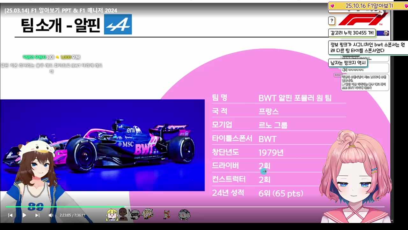
Task: Click the red F1 logo
Action: tap(363, 19)
